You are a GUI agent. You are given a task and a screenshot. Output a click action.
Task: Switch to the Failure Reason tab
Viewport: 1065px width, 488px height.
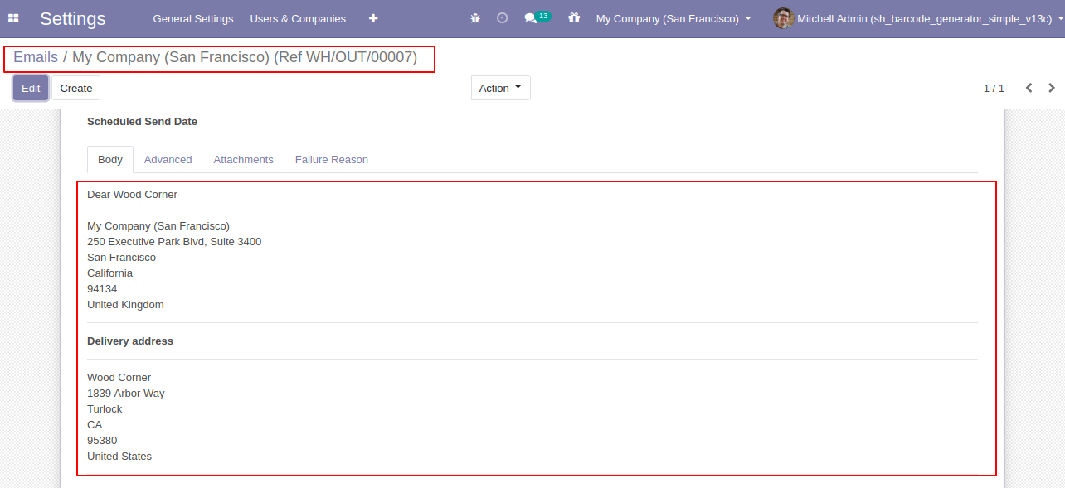[x=332, y=159]
